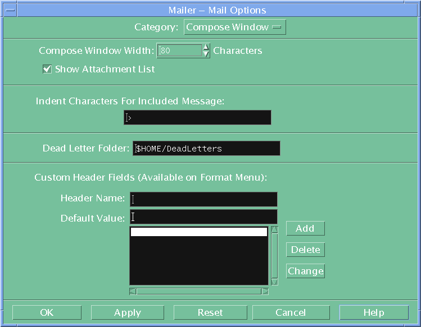Click the list's horizontal scrollbar left arrow
This screenshot has height=327, width=421.
point(133,291)
